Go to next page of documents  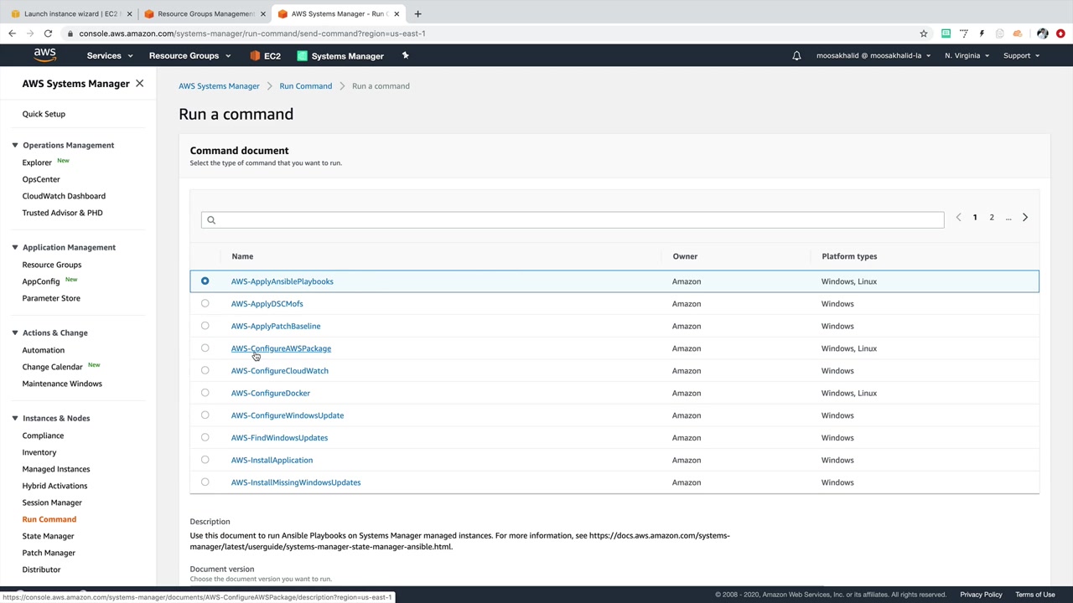point(1024,218)
